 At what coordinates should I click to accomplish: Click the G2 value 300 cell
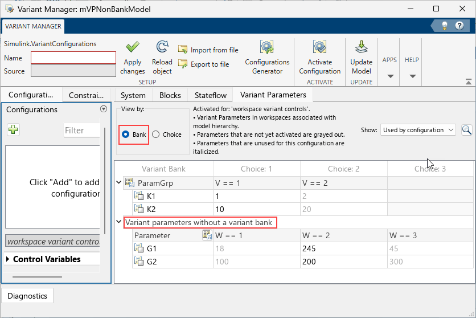pos(430,262)
